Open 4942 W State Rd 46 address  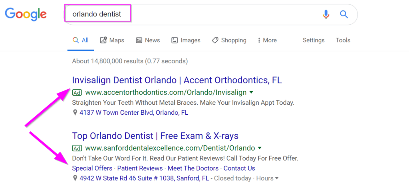tap(144, 178)
